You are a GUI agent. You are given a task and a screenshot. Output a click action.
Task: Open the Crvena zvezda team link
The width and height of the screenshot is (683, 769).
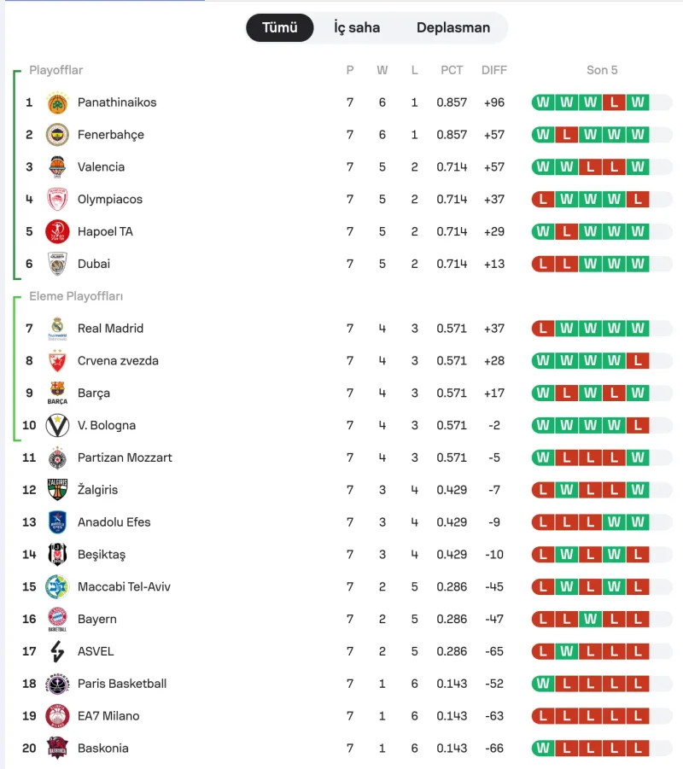coord(118,361)
